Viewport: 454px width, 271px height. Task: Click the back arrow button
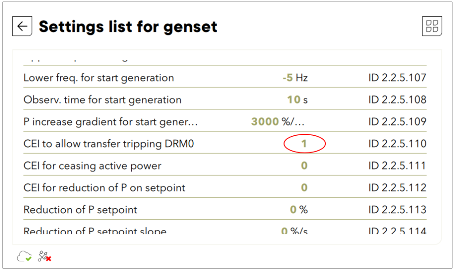coord(22,26)
